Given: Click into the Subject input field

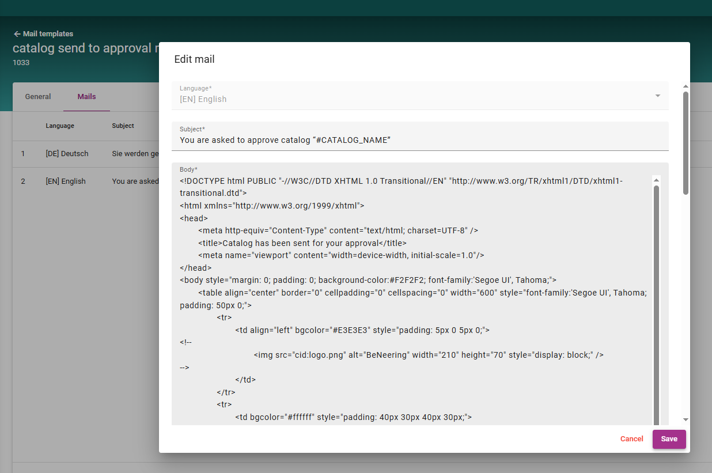Looking at the screenshot, I should point(419,140).
